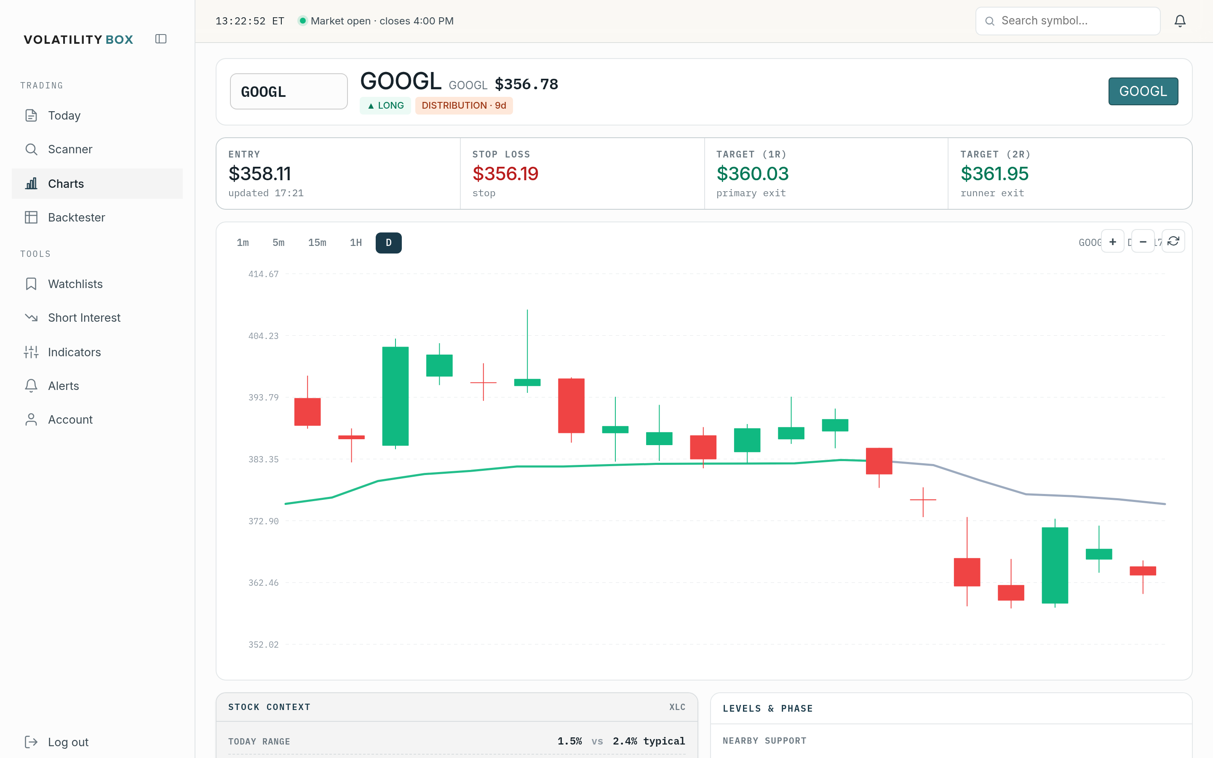Select the D daily timeframe

click(x=388, y=243)
